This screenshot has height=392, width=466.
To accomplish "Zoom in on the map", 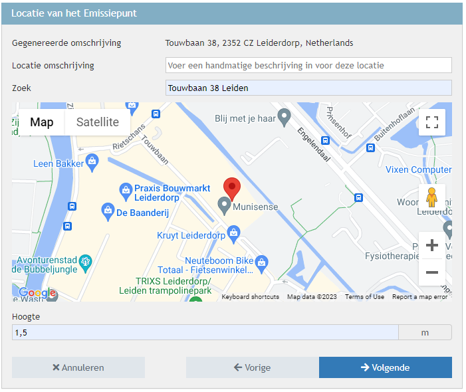I will coord(431,245).
